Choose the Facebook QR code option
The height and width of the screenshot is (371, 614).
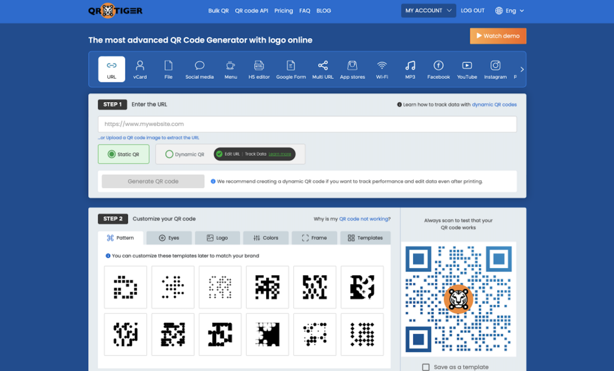click(x=438, y=69)
